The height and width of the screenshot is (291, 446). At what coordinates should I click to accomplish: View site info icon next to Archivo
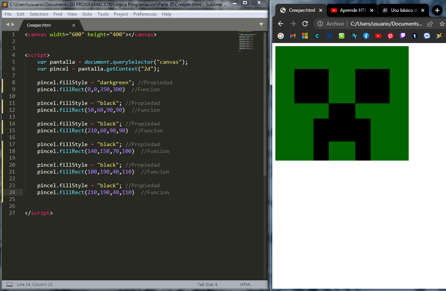(320, 24)
